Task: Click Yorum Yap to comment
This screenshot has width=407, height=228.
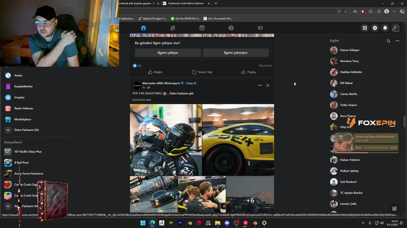Action: (202, 72)
